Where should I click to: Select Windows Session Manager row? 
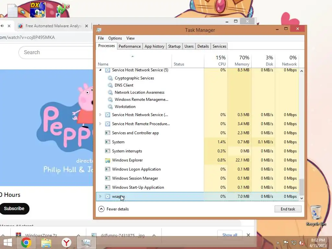(x=197, y=178)
